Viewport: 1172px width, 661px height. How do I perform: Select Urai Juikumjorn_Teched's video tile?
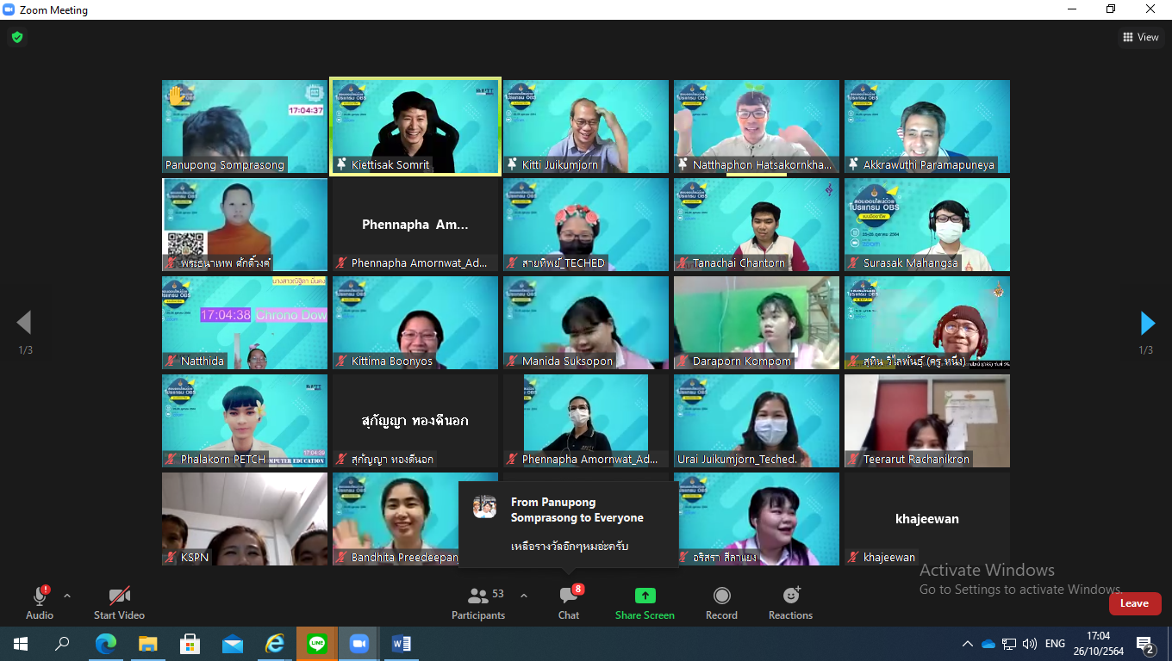point(757,421)
